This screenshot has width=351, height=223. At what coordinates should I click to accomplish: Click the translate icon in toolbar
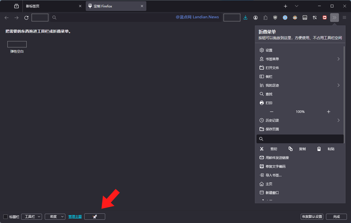315,18
